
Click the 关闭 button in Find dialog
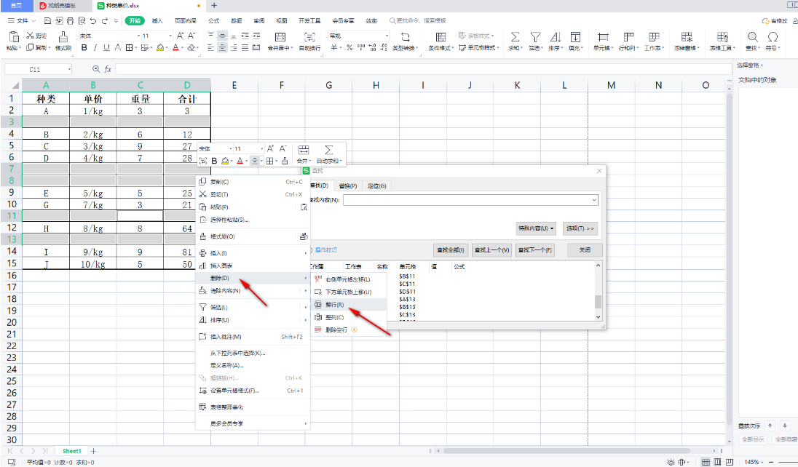[x=585, y=250]
